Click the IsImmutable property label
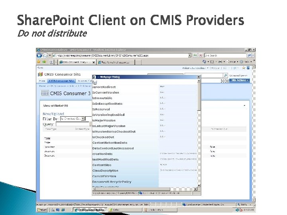 click(102, 98)
